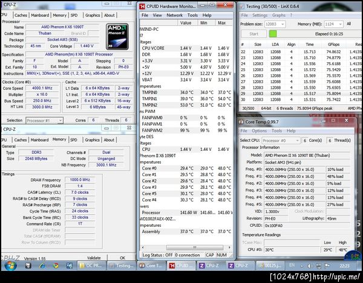This screenshot has height=283, width=363.
Task: Show hidden tray icons arrow
Action: point(302,266)
